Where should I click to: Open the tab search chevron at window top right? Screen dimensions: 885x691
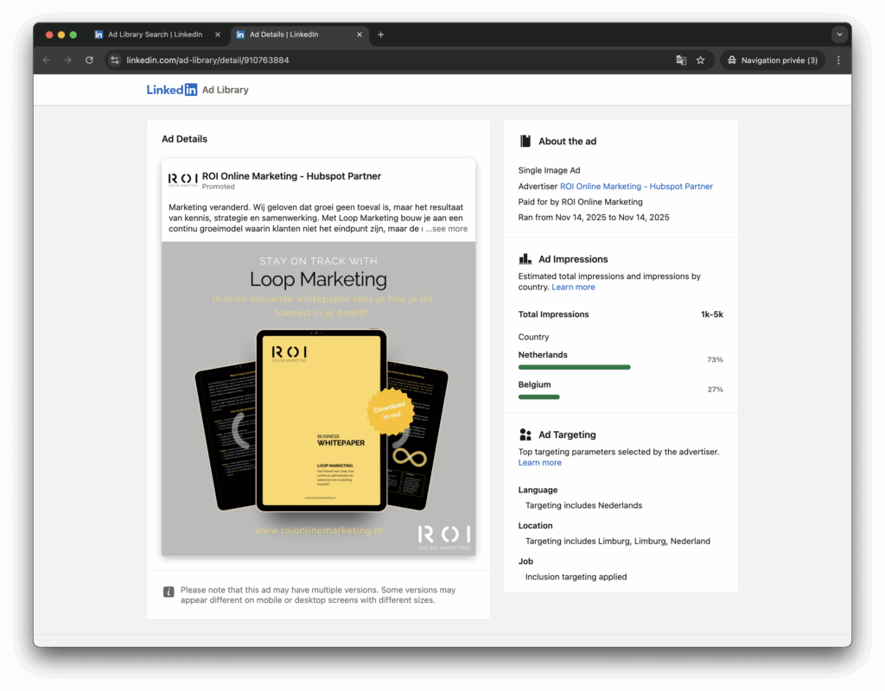click(837, 35)
